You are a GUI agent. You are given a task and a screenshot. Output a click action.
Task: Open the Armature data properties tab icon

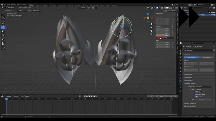(x=180, y=81)
